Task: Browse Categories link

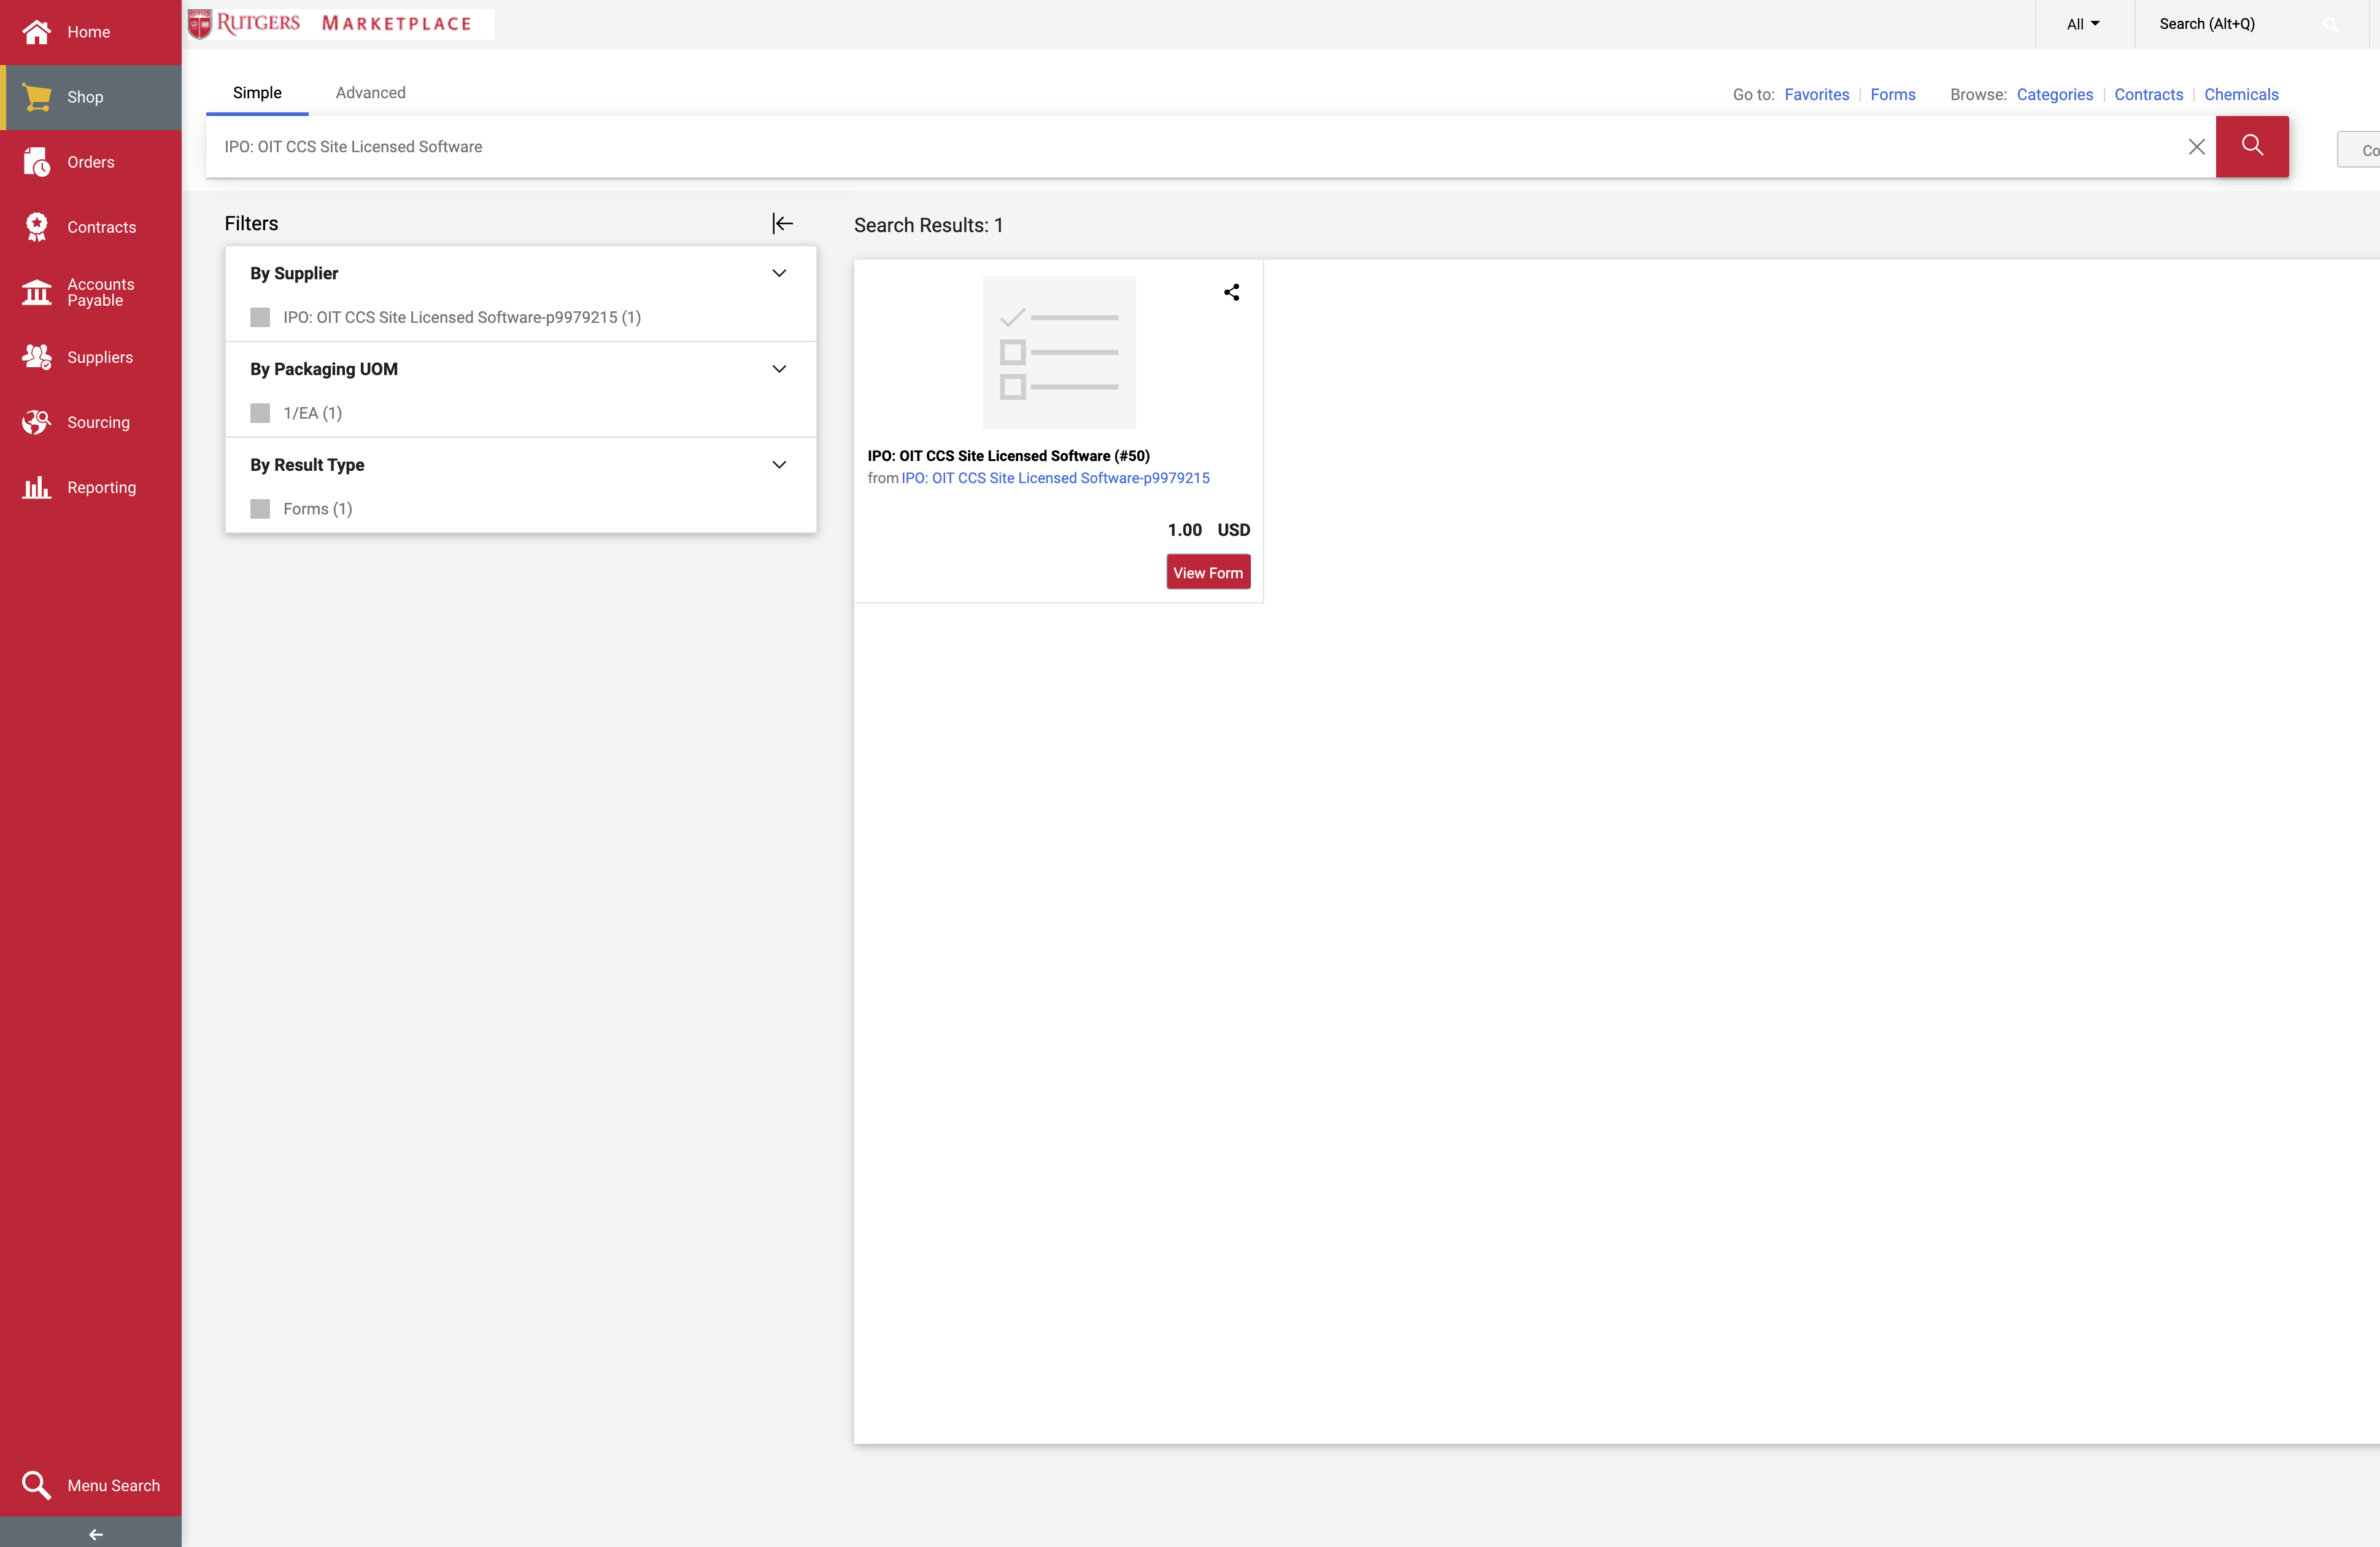Action: coord(2055,94)
